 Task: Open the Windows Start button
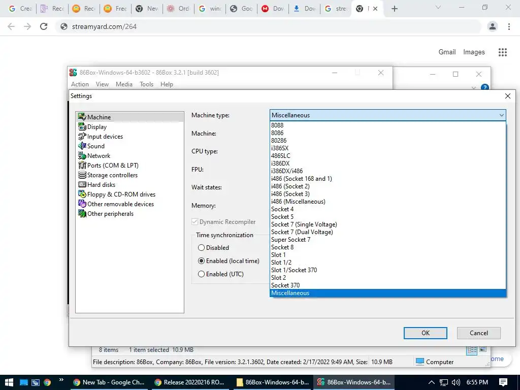[9, 382]
